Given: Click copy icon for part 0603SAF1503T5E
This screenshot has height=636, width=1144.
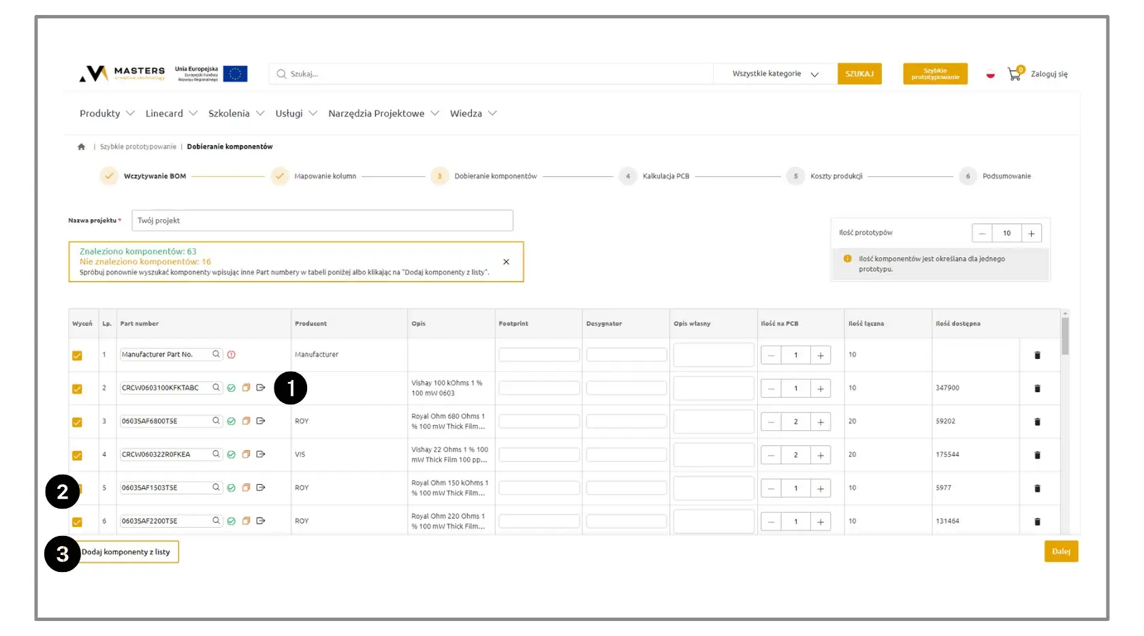Looking at the screenshot, I should pos(246,488).
